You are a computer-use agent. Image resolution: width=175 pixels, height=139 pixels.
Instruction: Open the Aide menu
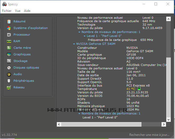pyautogui.click(x=27, y=11)
